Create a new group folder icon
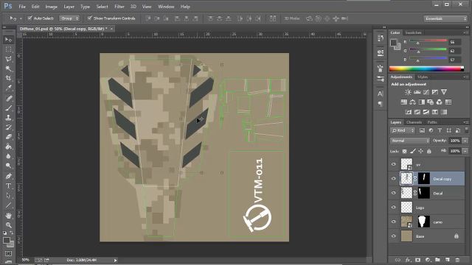 point(437,260)
